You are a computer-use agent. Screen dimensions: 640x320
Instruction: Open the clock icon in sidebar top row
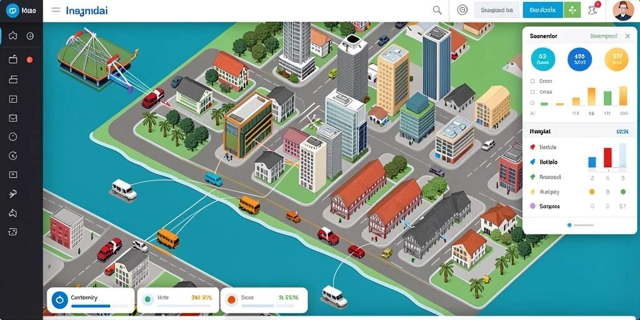point(30,36)
